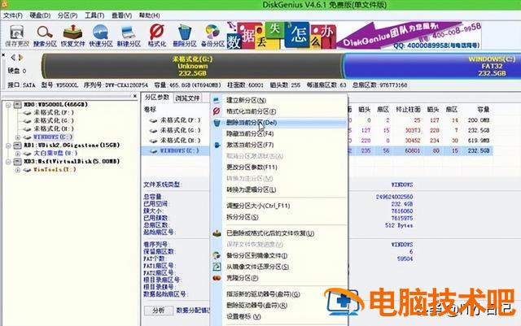The width and height of the screenshot is (521, 326).
Task: Choose 设置卷标(V) from context menu
Action: (279, 317)
